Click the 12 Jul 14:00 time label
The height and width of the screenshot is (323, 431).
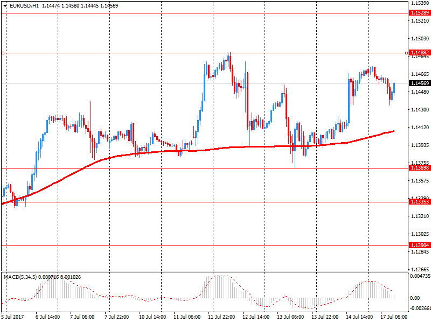(256, 317)
